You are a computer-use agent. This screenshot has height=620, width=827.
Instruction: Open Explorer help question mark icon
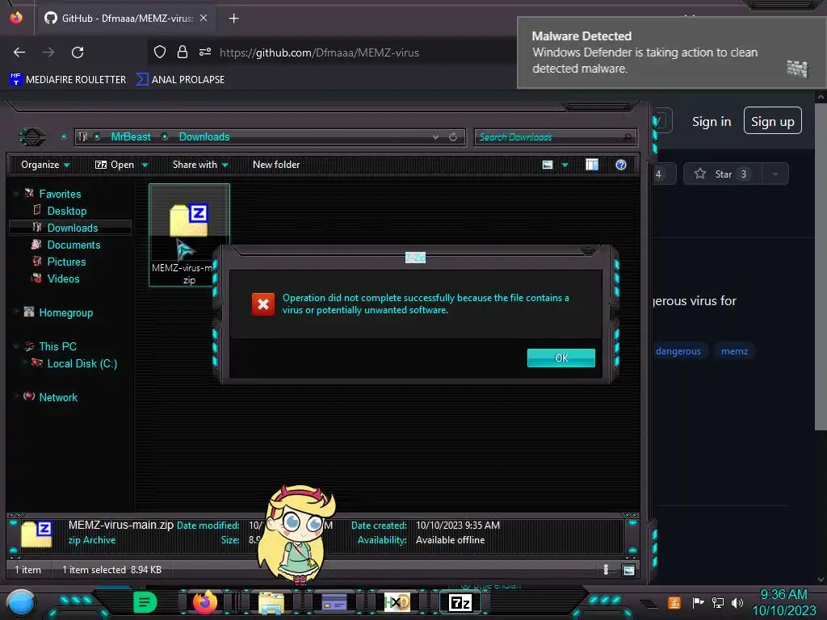click(x=621, y=165)
